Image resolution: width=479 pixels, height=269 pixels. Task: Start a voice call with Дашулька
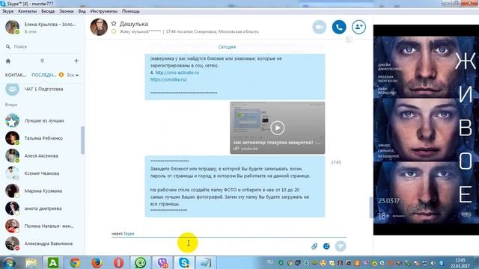339,27
